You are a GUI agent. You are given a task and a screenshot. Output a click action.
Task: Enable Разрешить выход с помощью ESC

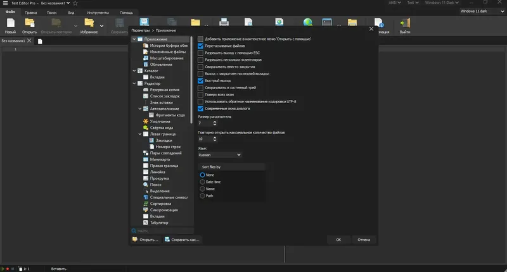(x=200, y=53)
